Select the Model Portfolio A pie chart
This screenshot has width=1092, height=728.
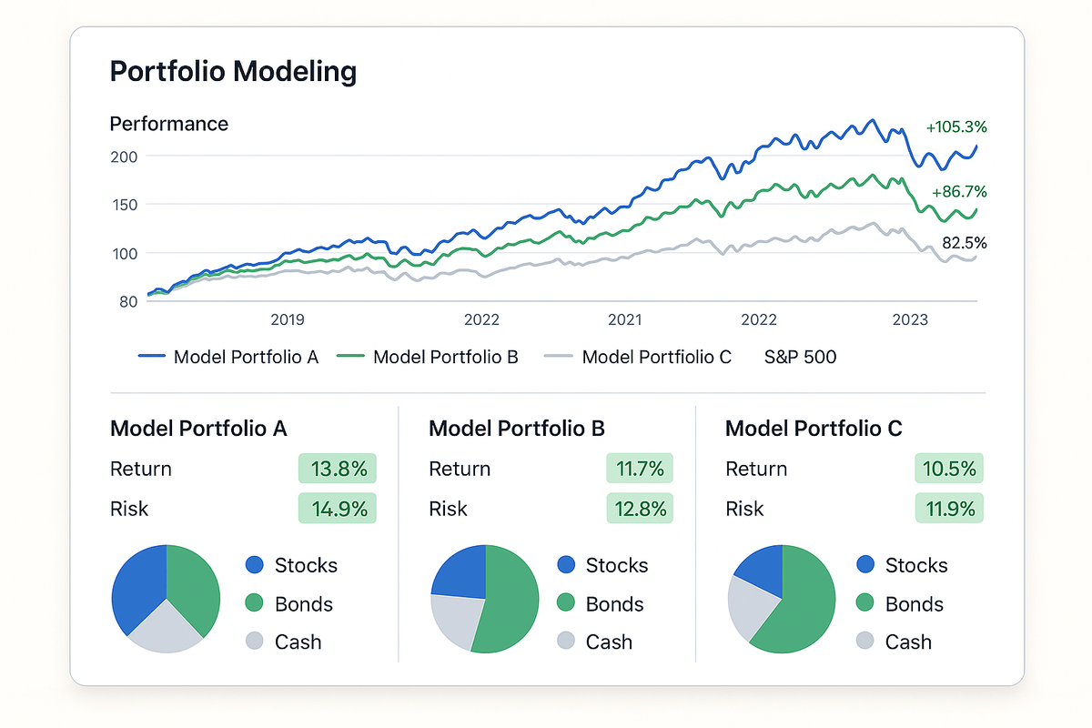pyautogui.click(x=166, y=599)
